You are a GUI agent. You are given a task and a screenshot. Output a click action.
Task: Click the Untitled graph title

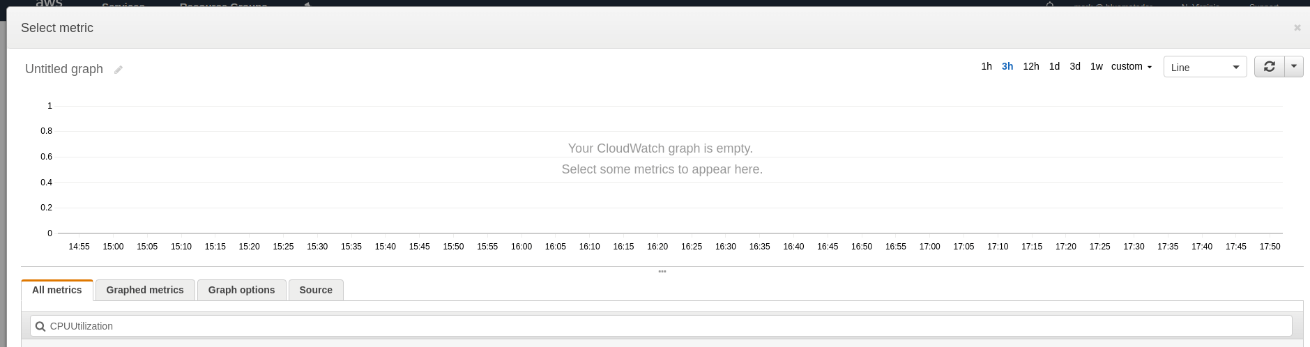[x=64, y=69]
